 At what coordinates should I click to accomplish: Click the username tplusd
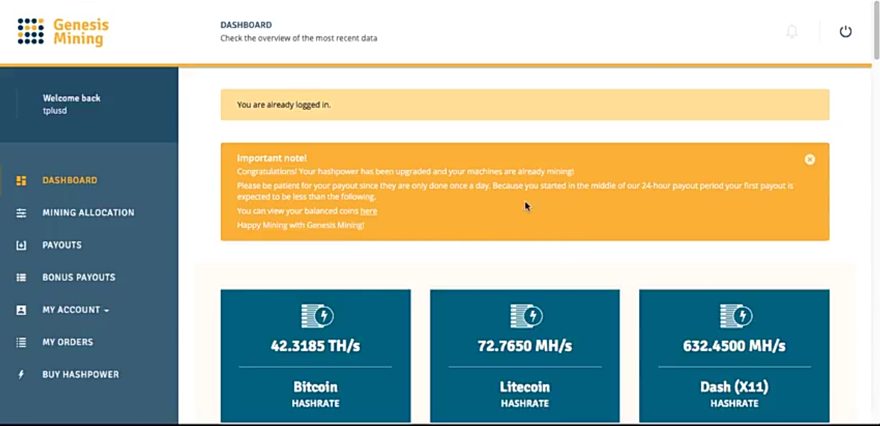pyautogui.click(x=55, y=110)
